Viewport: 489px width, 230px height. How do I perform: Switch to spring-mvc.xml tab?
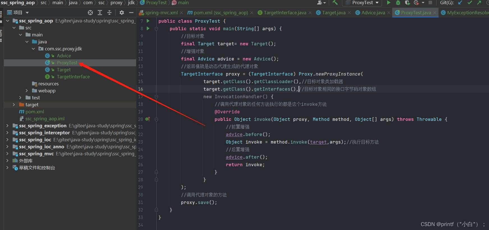pyautogui.click(x=161, y=13)
